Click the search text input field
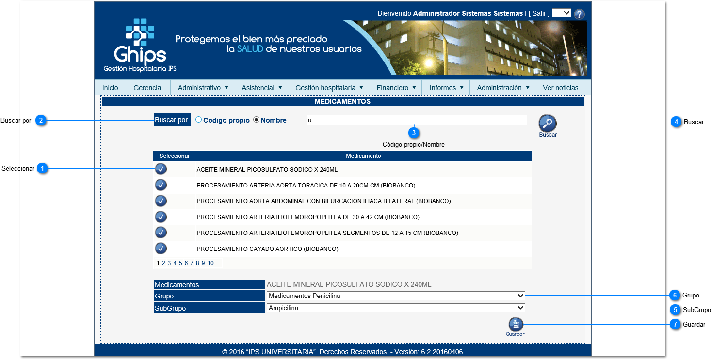The height and width of the screenshot is (359, 711). tap(416, 120)
